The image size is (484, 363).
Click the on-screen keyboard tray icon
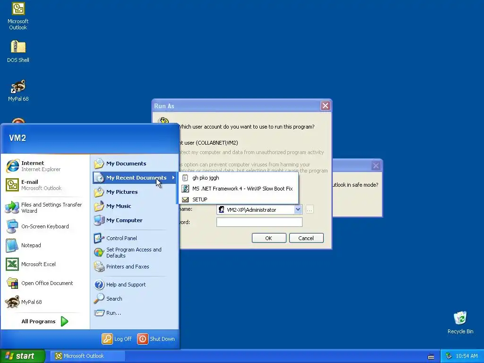pos(431,356)
